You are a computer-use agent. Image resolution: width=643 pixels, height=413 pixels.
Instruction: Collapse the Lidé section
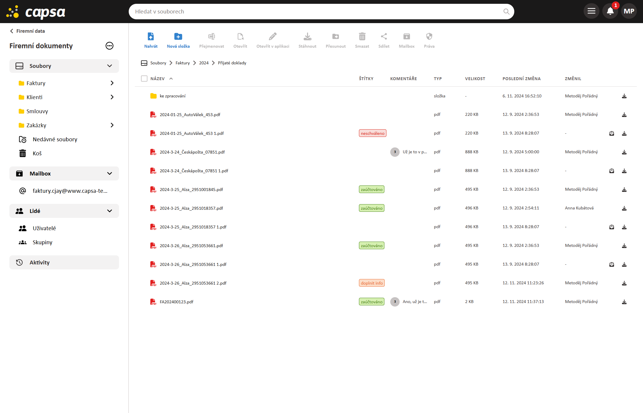click(x=109, y=211)
